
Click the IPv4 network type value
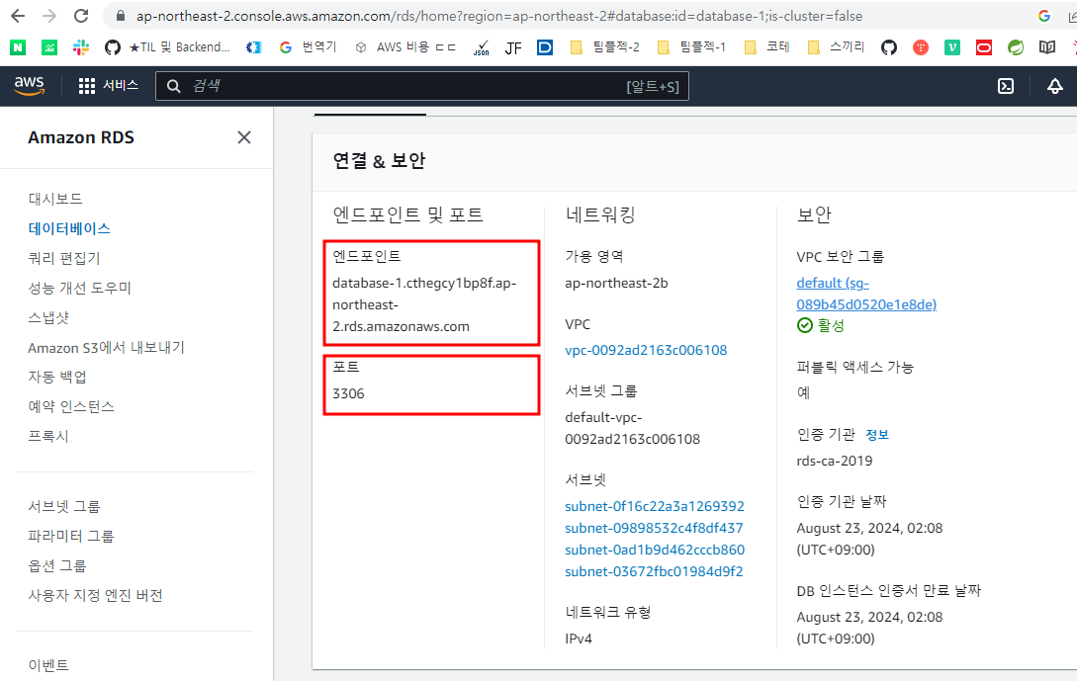coord(579,638)
